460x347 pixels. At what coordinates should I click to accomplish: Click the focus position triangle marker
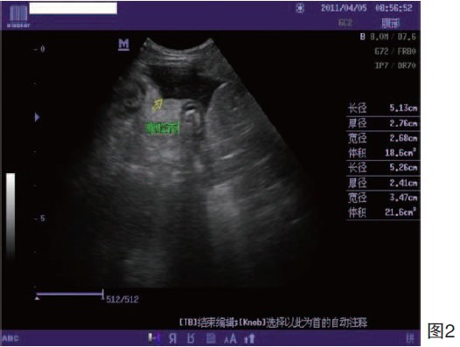pos(37,117)
